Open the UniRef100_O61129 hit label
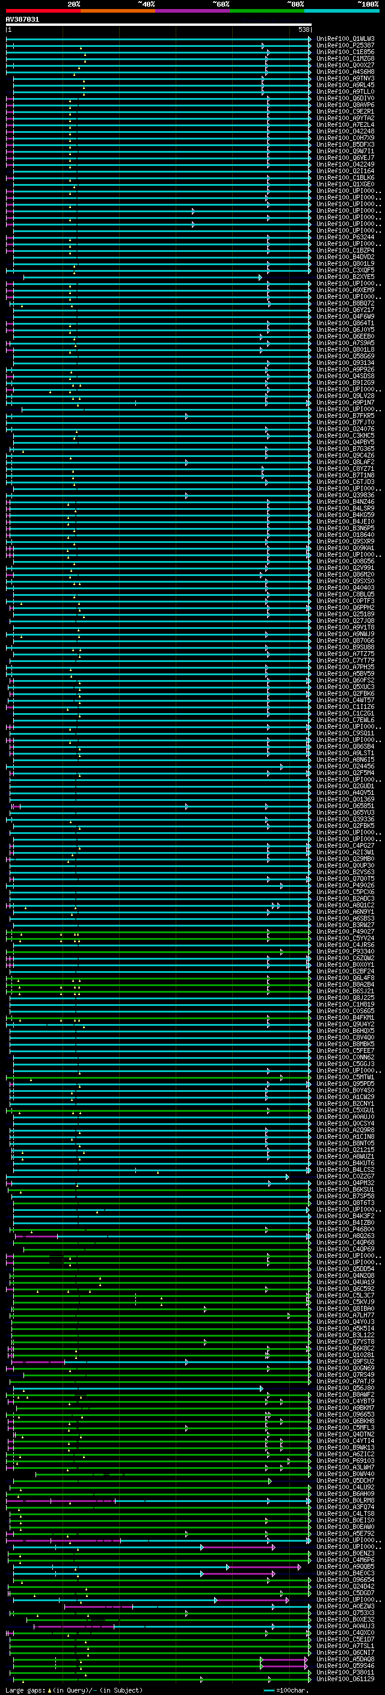385x1695 pixels. coord(345,1679)
